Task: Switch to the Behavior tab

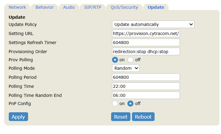Action: [x=44, y=7]
